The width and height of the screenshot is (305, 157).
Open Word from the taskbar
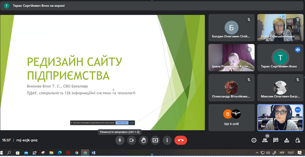pos(93,153)
